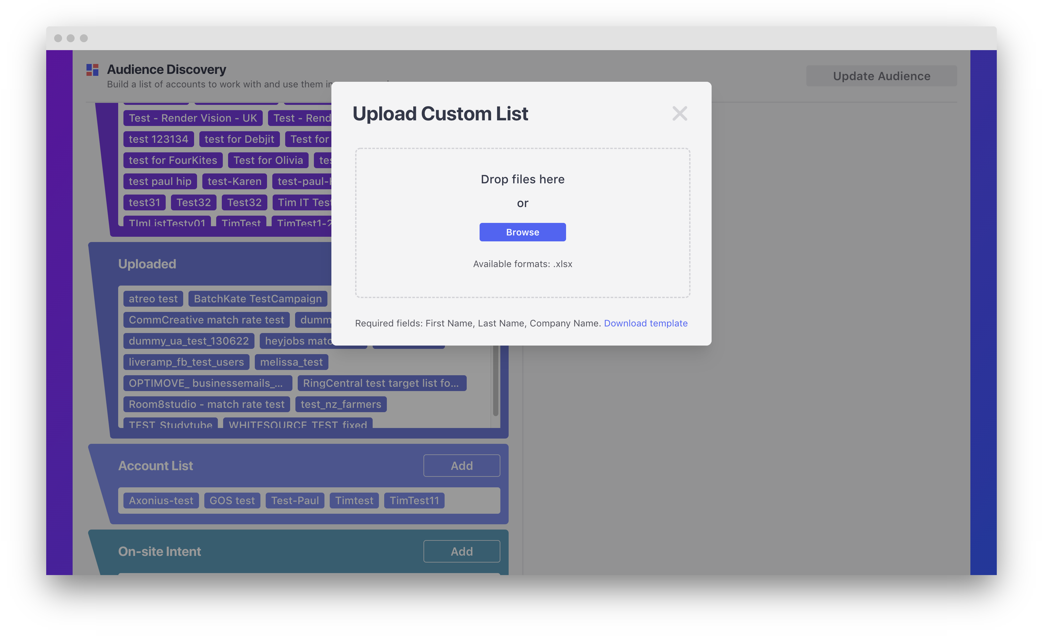Close the Upload Custom List dialog

click(679, 114)
